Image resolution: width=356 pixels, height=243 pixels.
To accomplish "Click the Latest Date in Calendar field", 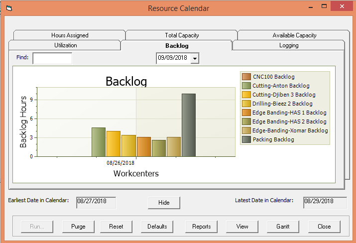I will point(325,203).
